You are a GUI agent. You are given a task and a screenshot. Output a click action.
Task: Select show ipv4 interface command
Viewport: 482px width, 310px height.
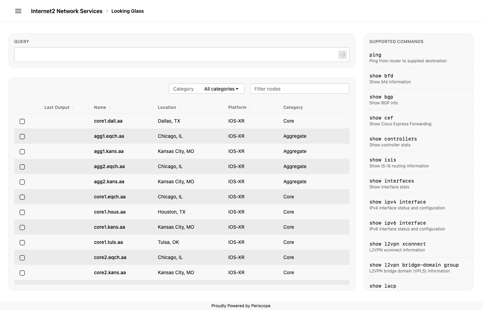[419, 205]
